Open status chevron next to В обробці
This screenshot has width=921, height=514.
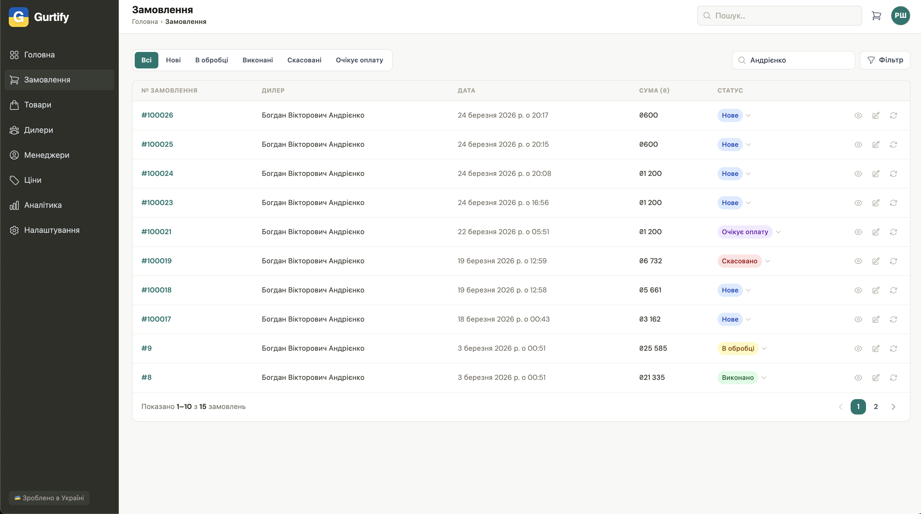764,349
